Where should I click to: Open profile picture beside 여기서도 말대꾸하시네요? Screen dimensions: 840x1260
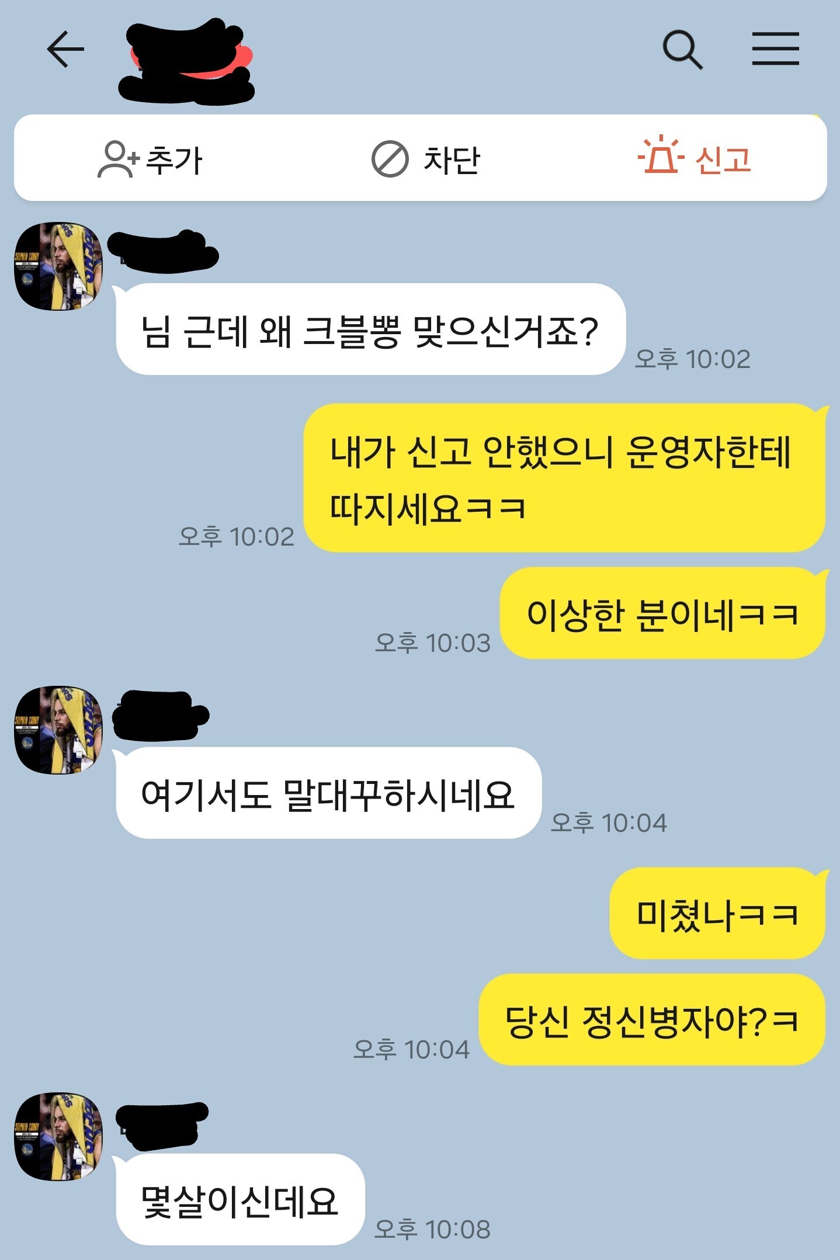pos(58,730)
